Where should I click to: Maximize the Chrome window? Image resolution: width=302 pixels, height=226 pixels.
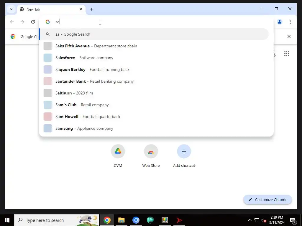[x=276, y=9]
